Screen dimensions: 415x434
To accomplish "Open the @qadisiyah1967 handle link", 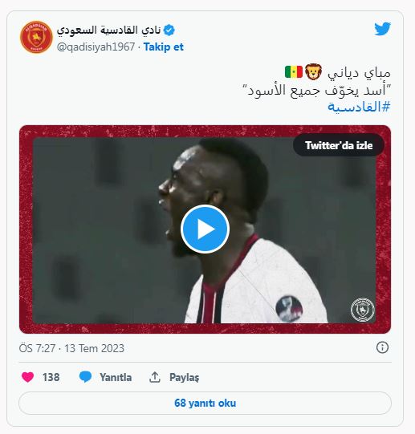I will coord(96,47).
